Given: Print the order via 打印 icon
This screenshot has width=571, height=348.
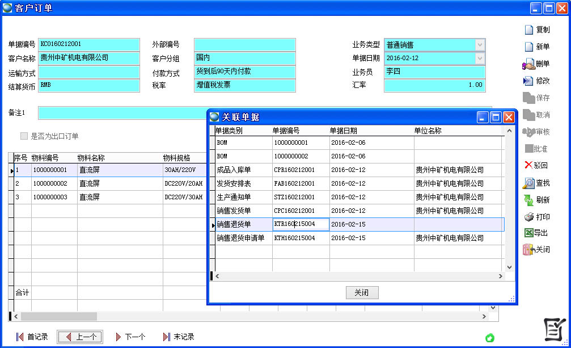Looking at the screenshot, I should pos(528,217).
